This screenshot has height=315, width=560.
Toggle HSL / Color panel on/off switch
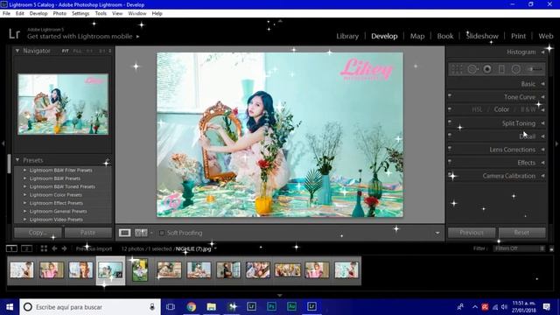tap(450, 108)
